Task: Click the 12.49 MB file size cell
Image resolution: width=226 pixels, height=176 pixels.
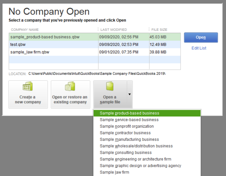Action: tap(165, 44)
